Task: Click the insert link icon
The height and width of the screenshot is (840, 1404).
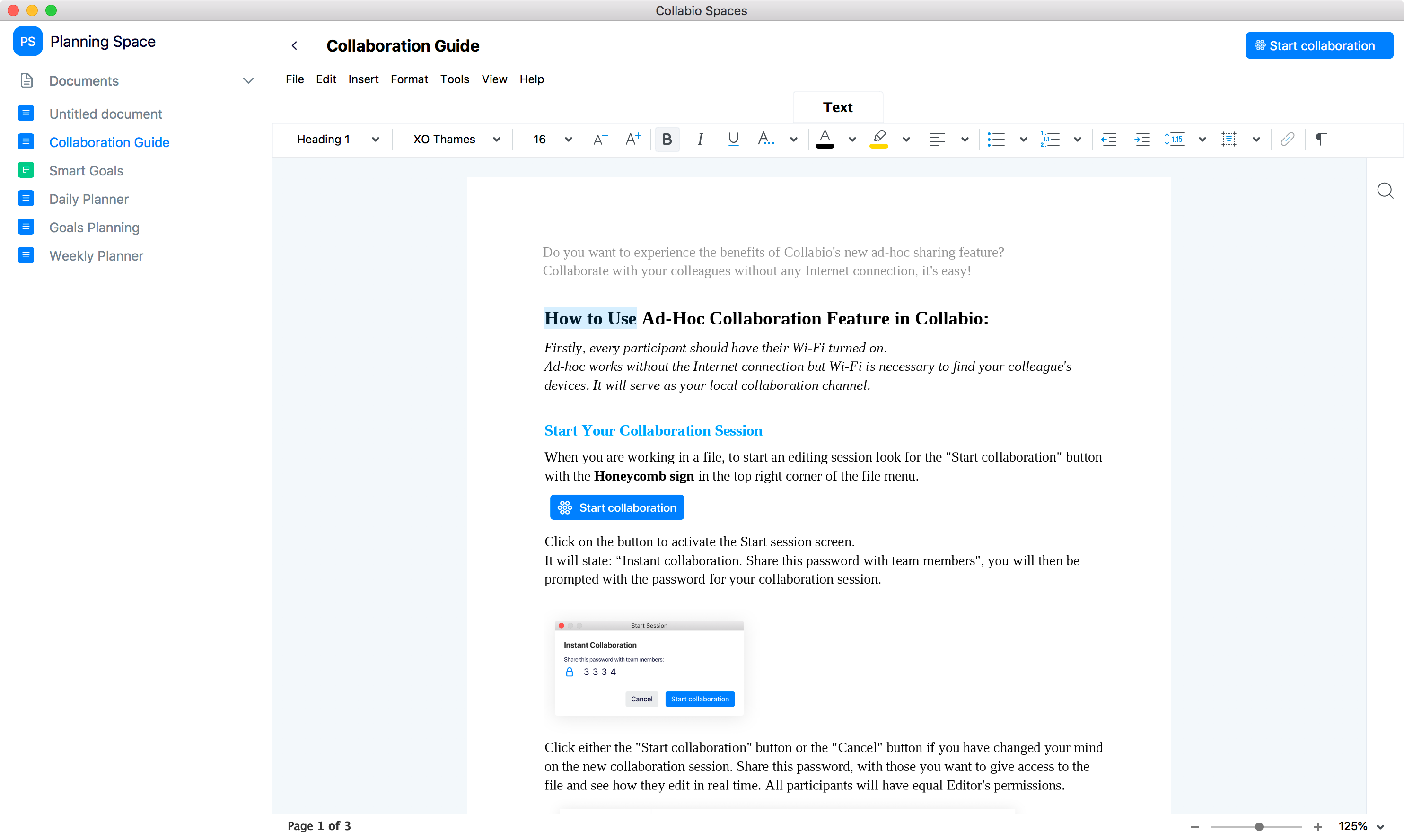Action: click(x=1287, y=139)
